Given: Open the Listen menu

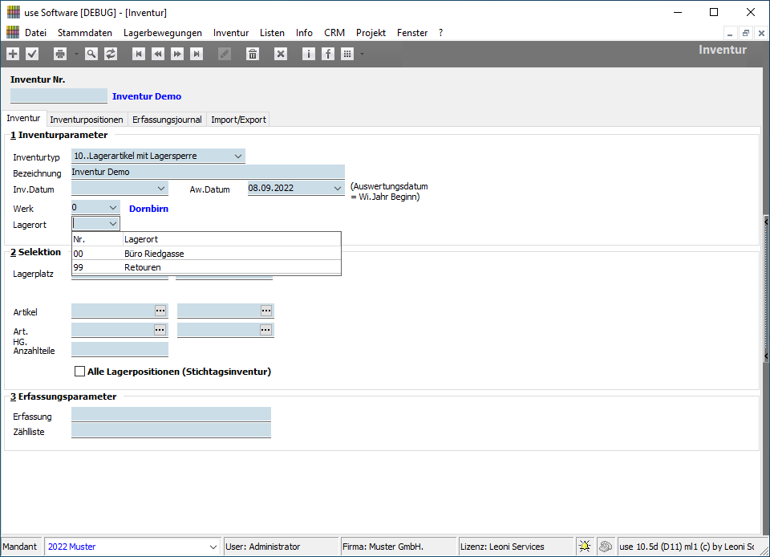Looking at the screenshot, I should click(272, 33).
